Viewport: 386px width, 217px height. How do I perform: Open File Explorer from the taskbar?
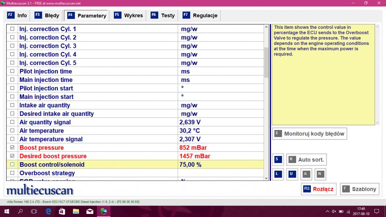[x=76, y=211]
